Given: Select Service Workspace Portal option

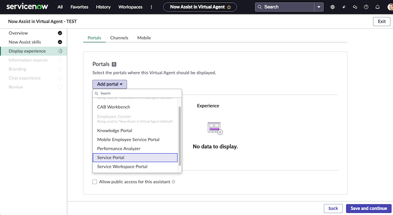Looking at the screenshot, I should 136,167.
